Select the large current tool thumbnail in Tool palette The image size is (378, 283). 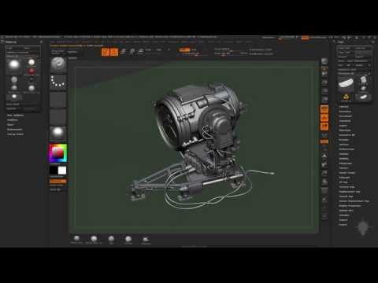pyautogui.click(x=346, y=84)
